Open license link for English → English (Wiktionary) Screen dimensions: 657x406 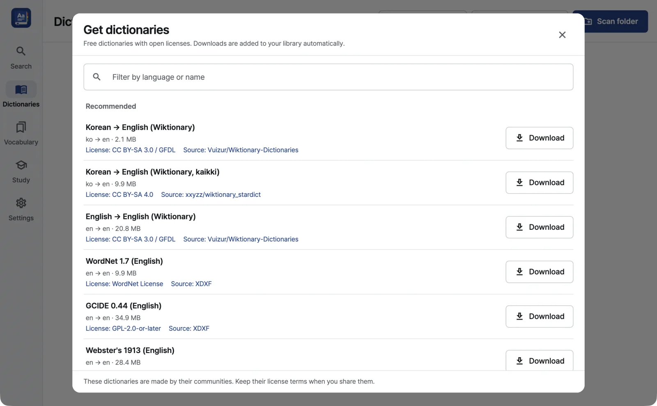(x=131, y=239)
